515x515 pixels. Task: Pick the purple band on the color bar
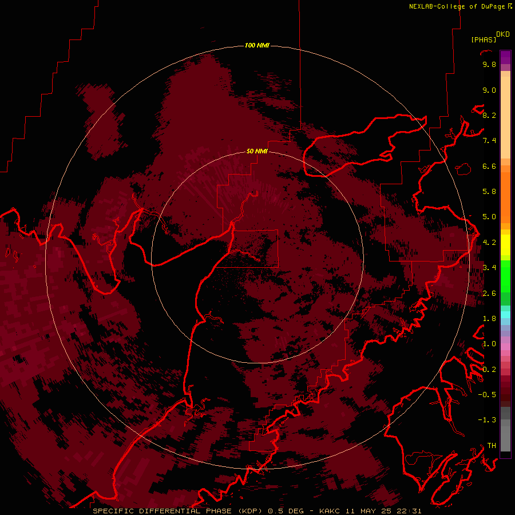tap(505, 58)
